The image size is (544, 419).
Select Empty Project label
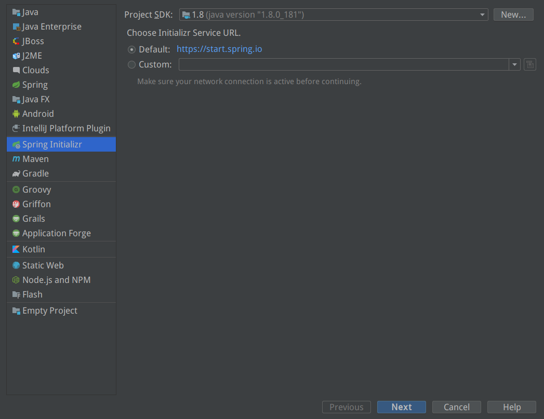50,311
